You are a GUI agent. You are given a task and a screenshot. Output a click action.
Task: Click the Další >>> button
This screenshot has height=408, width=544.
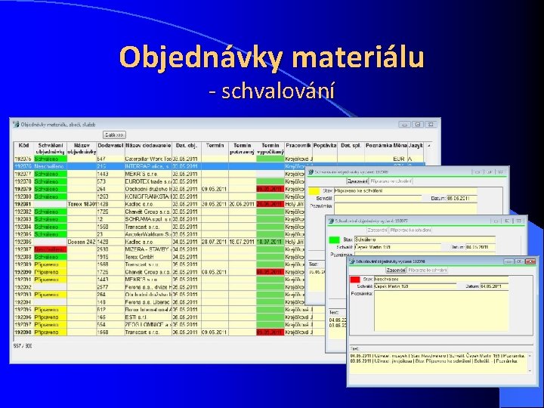pyautogui.click(x=115, y=134)
